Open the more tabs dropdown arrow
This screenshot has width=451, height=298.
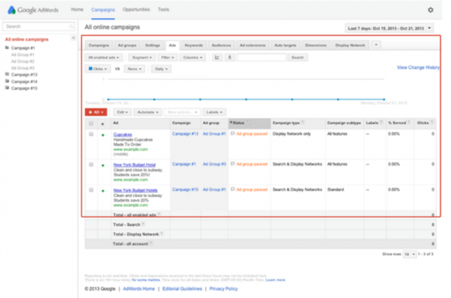pos(376,45)
